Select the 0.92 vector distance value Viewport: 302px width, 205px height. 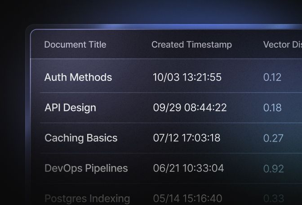[x=273, y=169]
